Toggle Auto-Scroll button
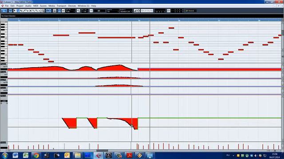The image size is (284, 159). (48, 11)
